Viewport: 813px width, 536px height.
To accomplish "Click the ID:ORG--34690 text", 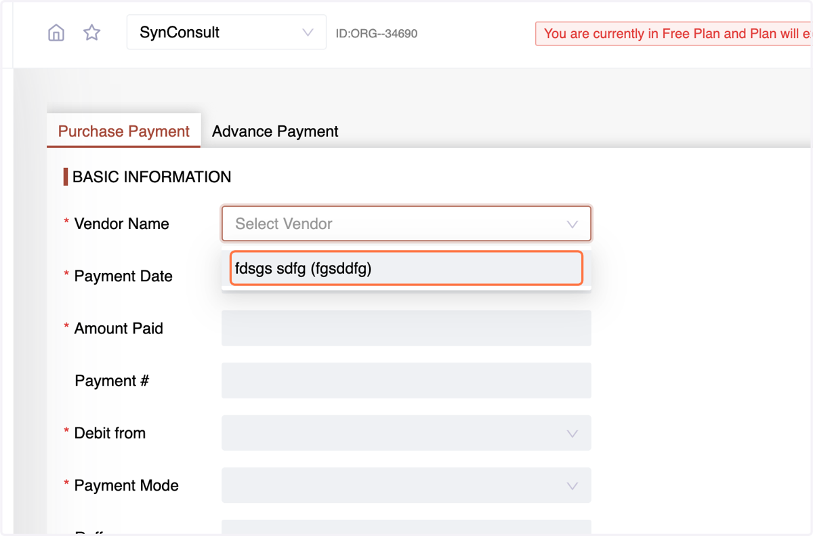I will click(x=377, y=33).
